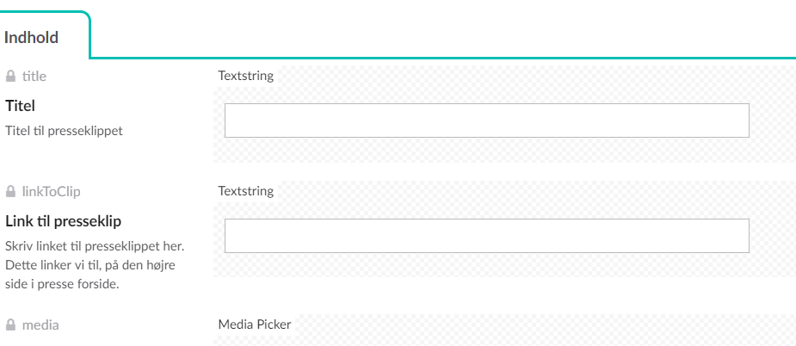The width and height of the screenshot is (796, 346).
Task: Open the Indhold tab
Action: (32, 38)
